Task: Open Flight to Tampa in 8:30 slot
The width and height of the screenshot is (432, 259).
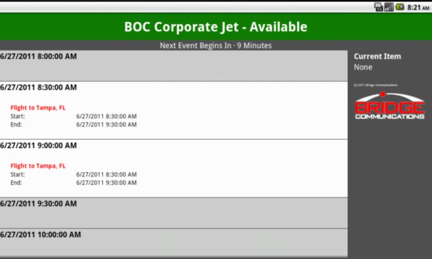Action: 38,107
